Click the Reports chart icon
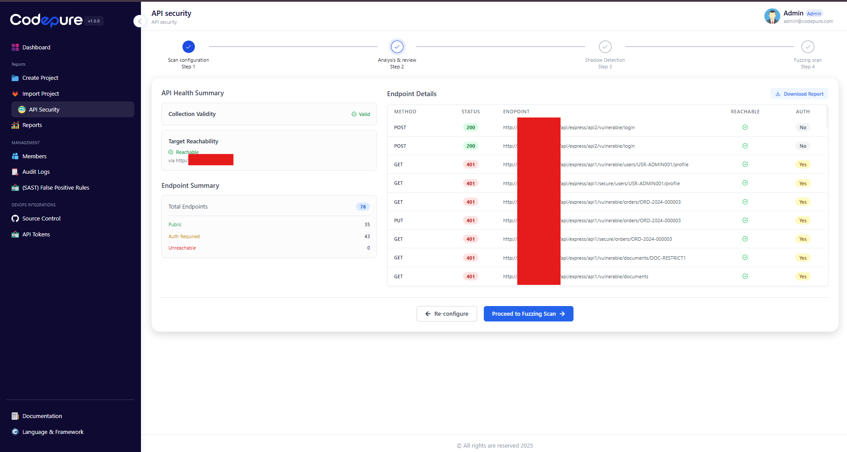 click(15, 125)
